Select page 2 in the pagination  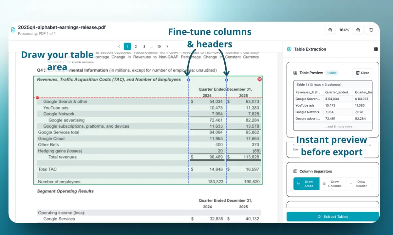tap(136, 46)
